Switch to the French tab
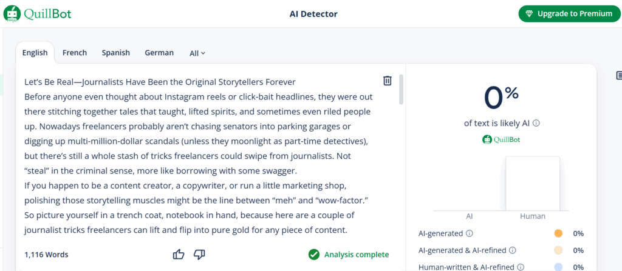The image size is (622, 271). tap(75, 53)
